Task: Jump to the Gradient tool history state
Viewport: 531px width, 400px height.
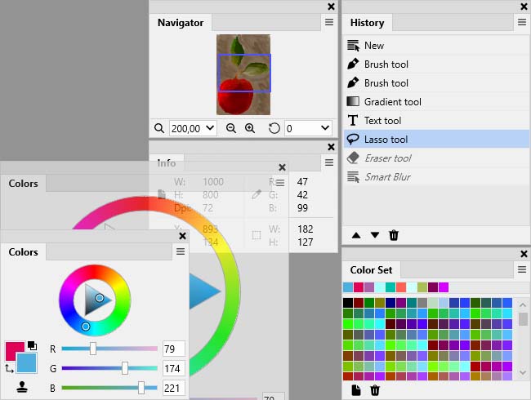Action: (392, 102)
